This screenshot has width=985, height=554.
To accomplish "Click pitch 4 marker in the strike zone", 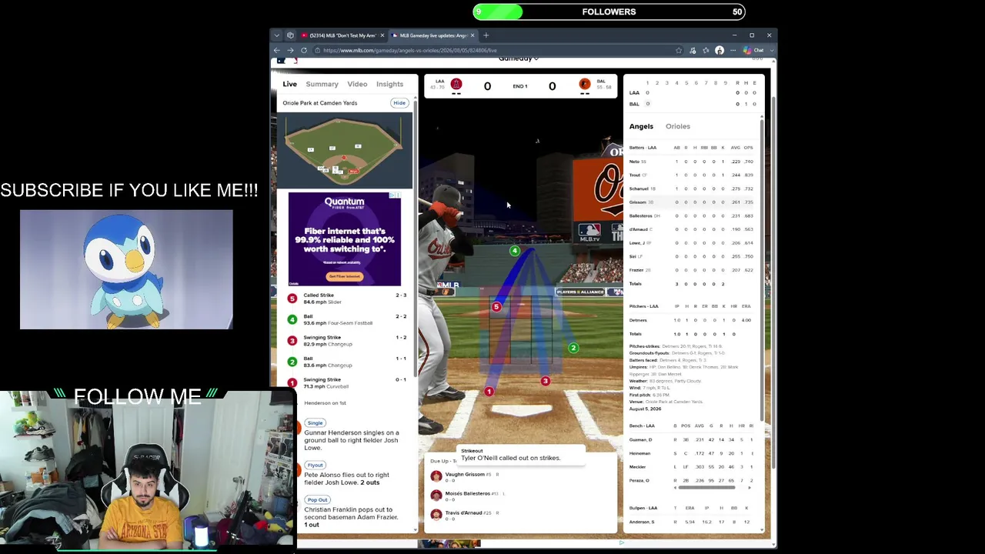I will (515, 251).
